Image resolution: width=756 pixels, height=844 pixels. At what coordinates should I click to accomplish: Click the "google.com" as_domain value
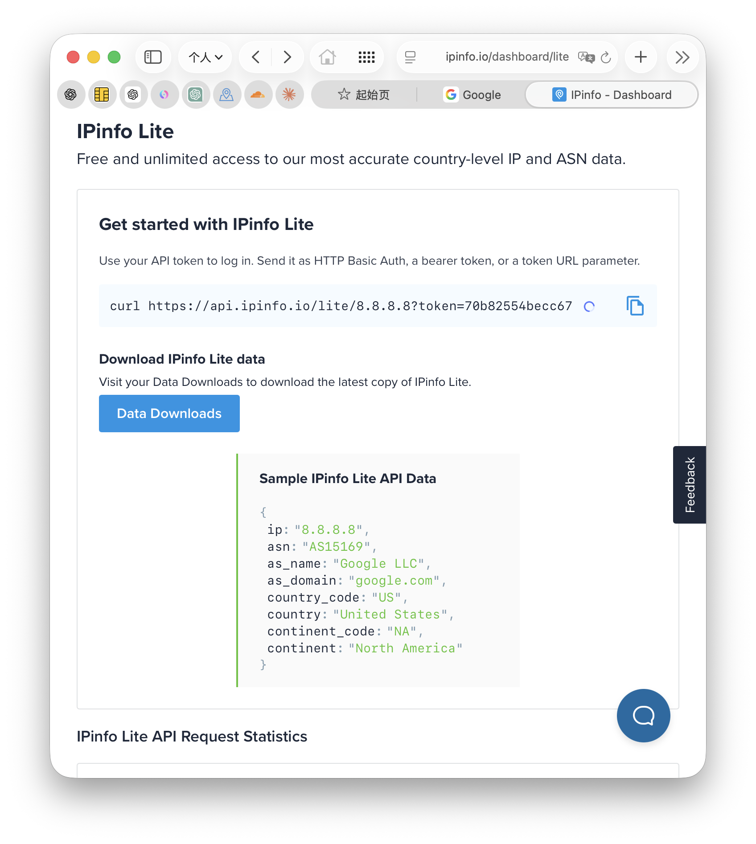(x=394, y=581)
